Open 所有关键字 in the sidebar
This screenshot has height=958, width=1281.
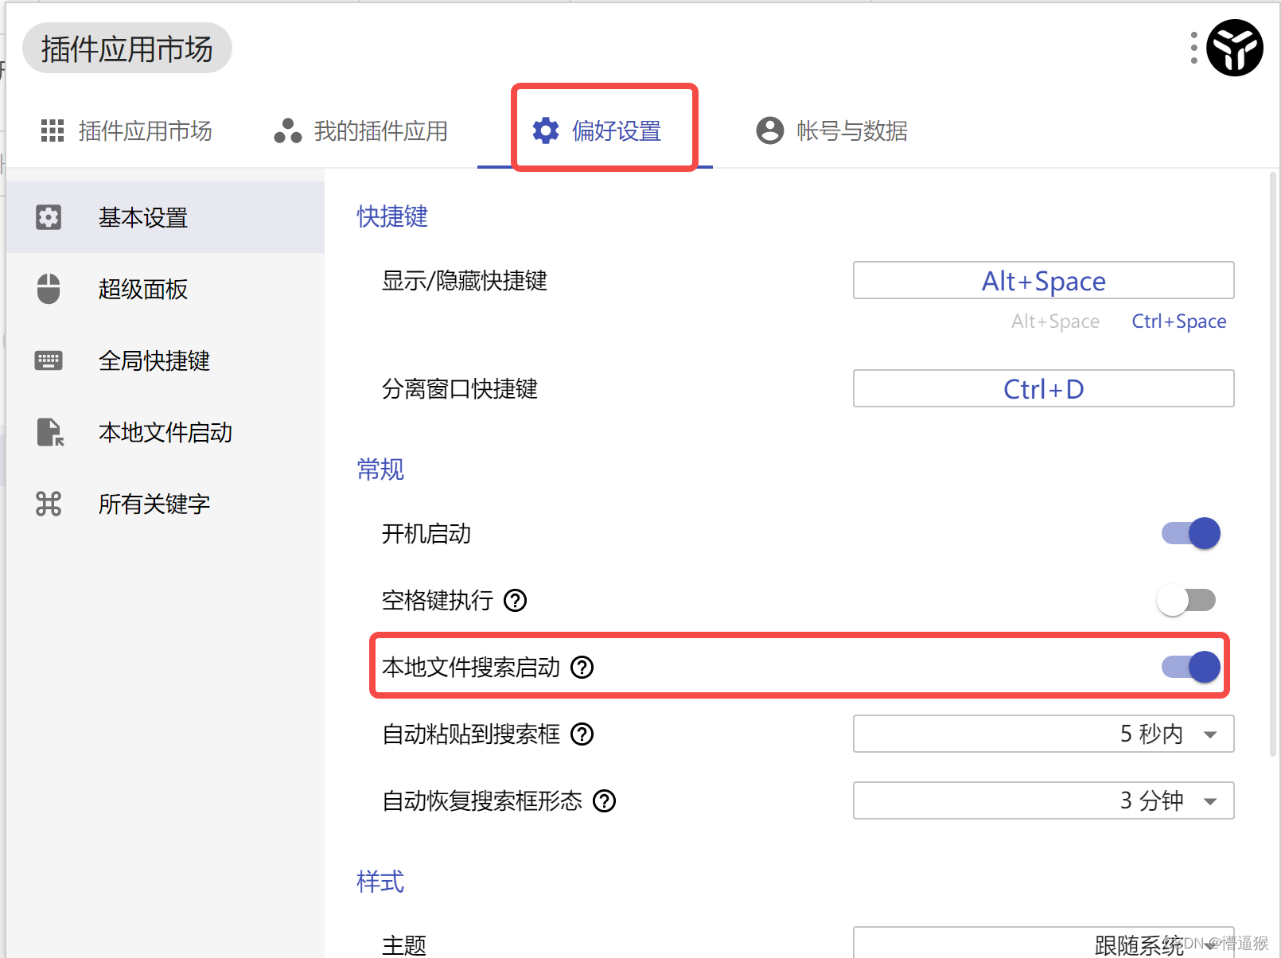click(165, 504)
